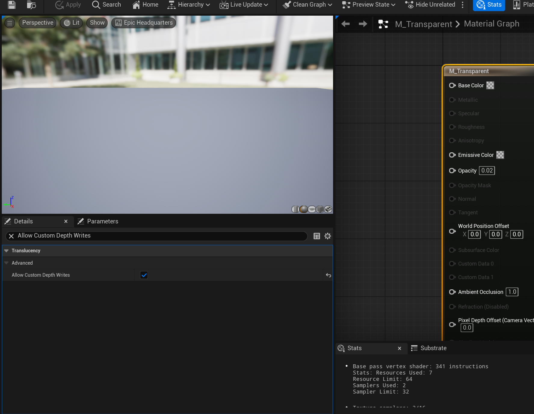Navigate forward in material graph
This screenshot has height=414, width=534.
(363, 24)
